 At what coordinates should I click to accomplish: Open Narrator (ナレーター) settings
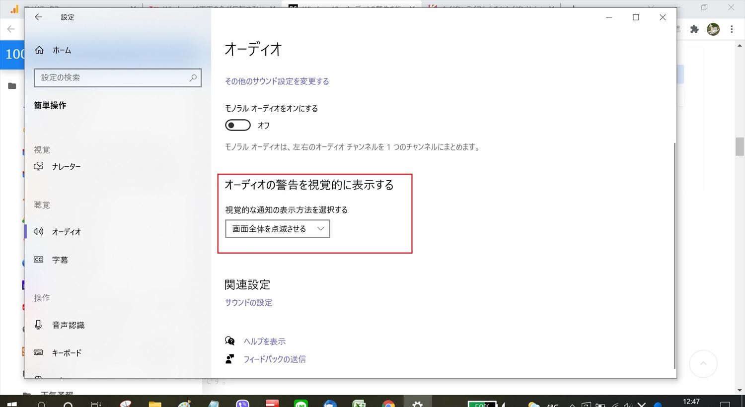66,167
